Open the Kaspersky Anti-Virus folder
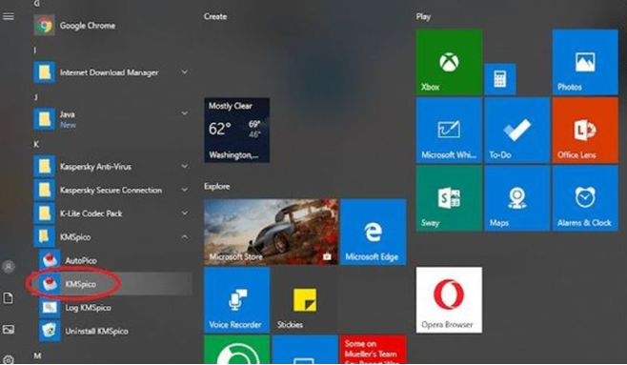627x365 pixels. tap(112, 167)
